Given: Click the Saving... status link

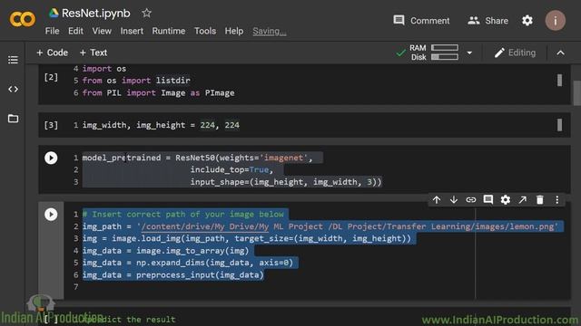Looking at the screenshot, I should pos(270,32).
